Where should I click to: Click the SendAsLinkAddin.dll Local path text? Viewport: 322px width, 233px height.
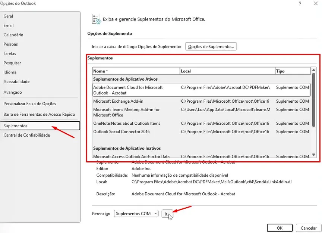(x=212, y=182)
